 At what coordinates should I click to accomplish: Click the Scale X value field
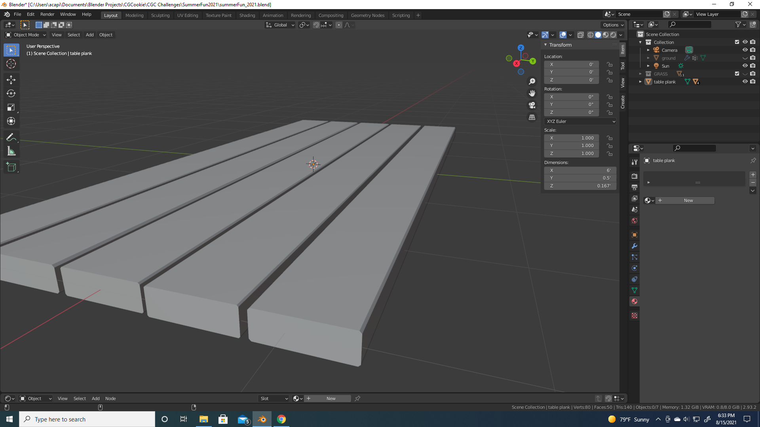coord(571,138)
